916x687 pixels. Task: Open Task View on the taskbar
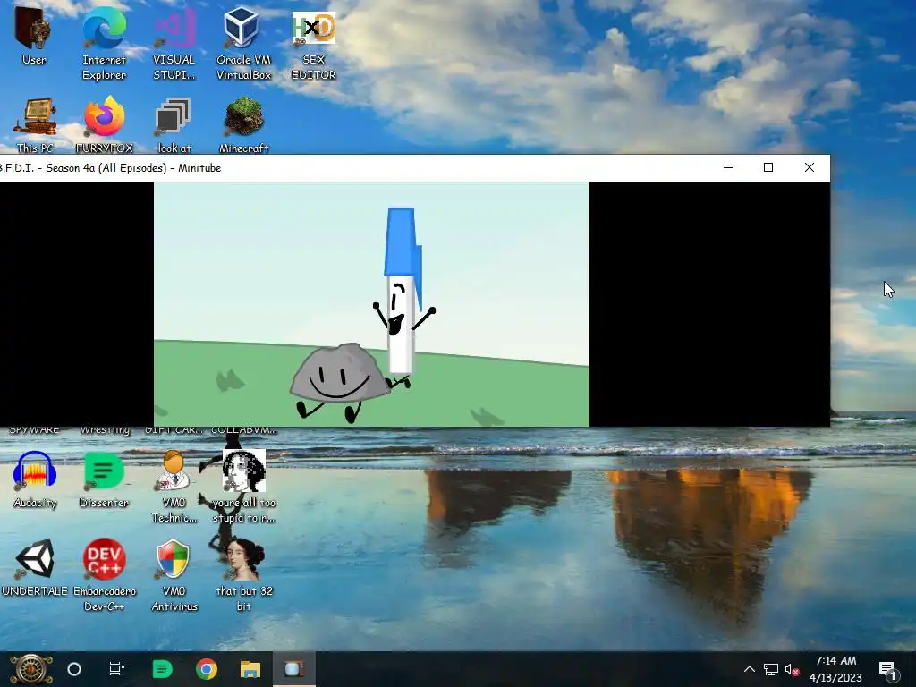click(x=117, y=669)
